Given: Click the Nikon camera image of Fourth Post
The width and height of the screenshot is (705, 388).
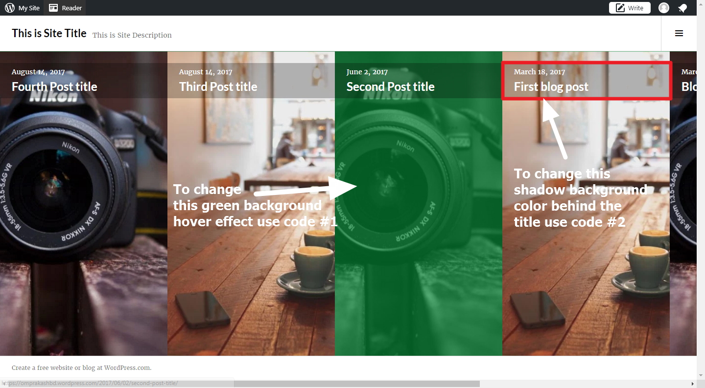Looking at the screenshot, I should 83,195.
